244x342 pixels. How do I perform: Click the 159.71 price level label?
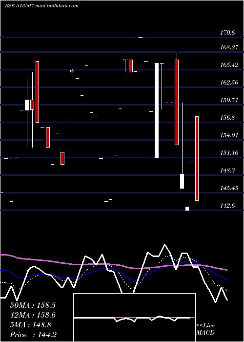(229, 100)
